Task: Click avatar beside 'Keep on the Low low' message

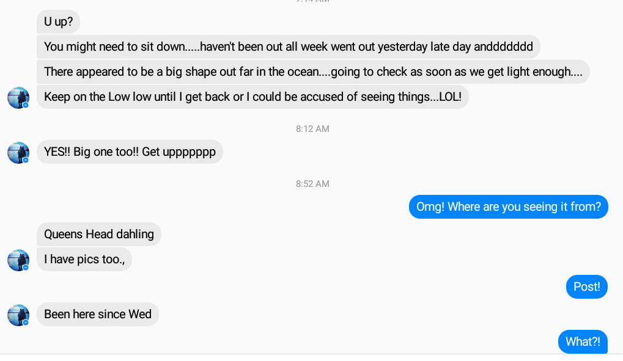Action: 18,97
